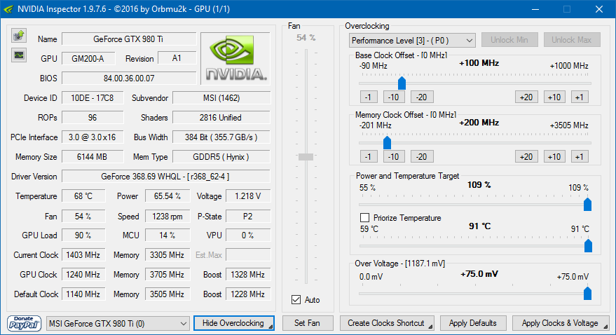Click the NVIDIA Inspector title bar icon

pos(8,8)
